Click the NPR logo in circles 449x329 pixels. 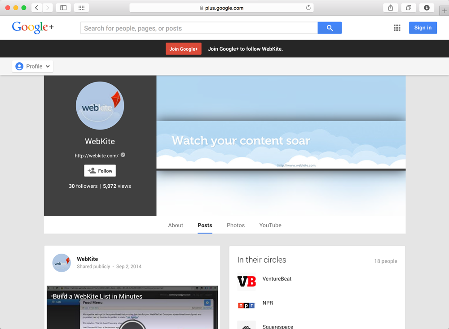[247, 306]
